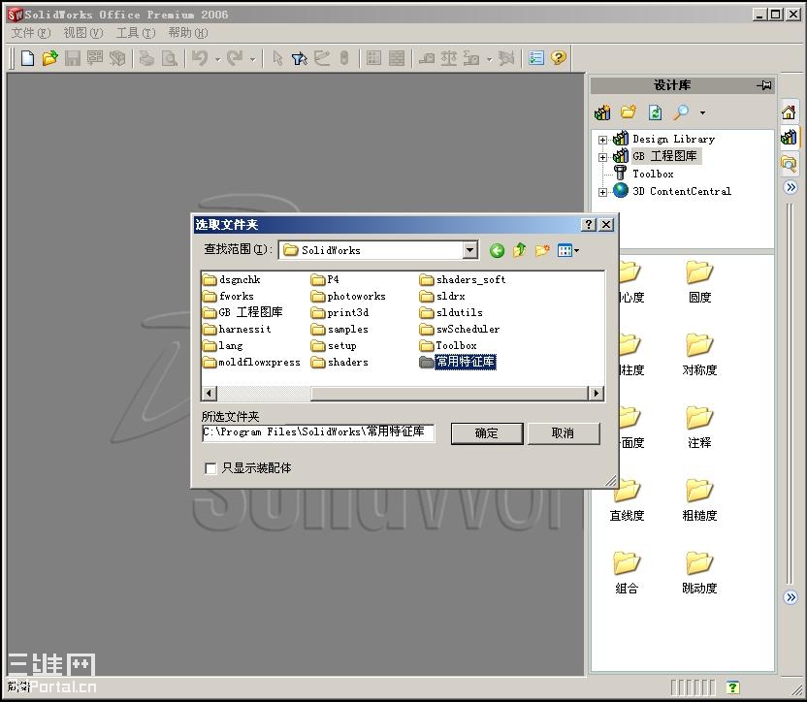
Task: Click the selection filter toolbar icon
Action: click(x=300, y=58)
